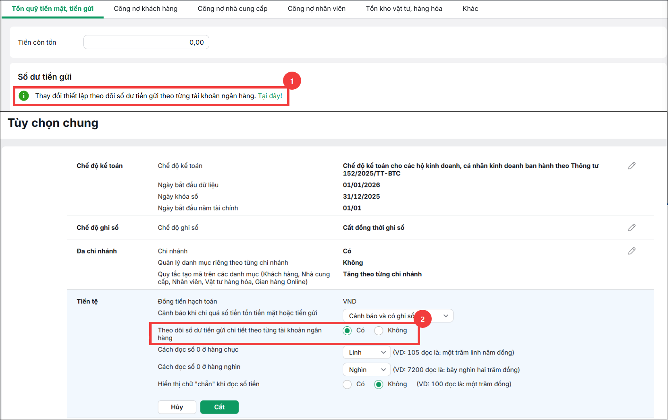Edit the Chế độ kế toán section

pos(632,166)
